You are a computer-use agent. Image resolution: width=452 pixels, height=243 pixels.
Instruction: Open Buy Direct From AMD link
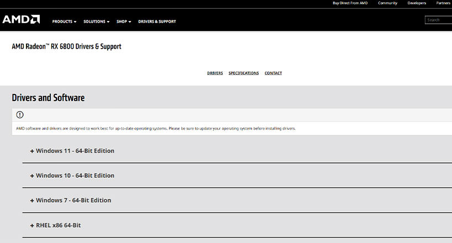pyautogui.click(x=350, y=3)
